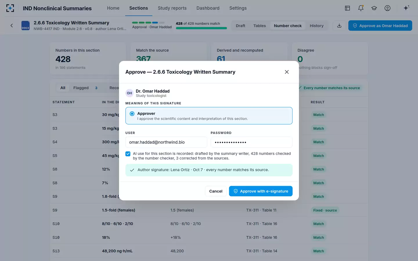Open the layout panel icon

[x=347, y=8]
